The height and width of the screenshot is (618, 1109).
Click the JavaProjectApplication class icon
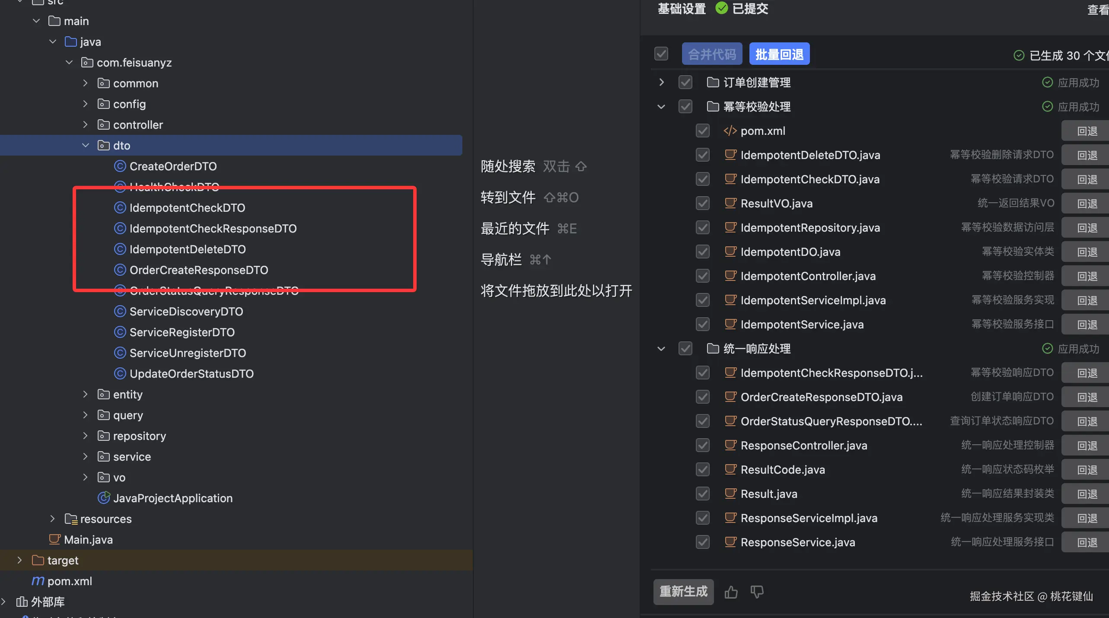104,498
